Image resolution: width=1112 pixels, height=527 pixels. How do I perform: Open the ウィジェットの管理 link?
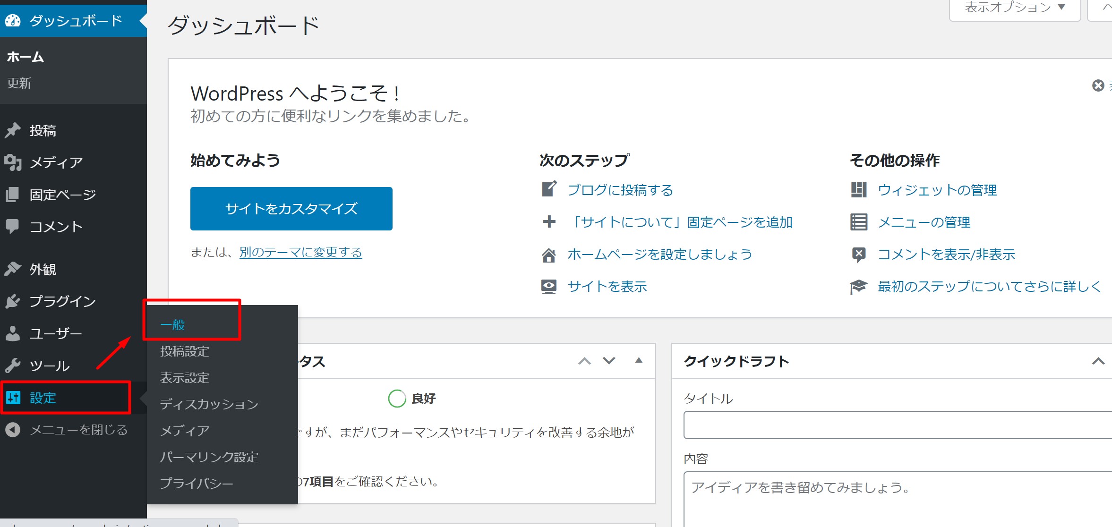click(x=937, y=190)
